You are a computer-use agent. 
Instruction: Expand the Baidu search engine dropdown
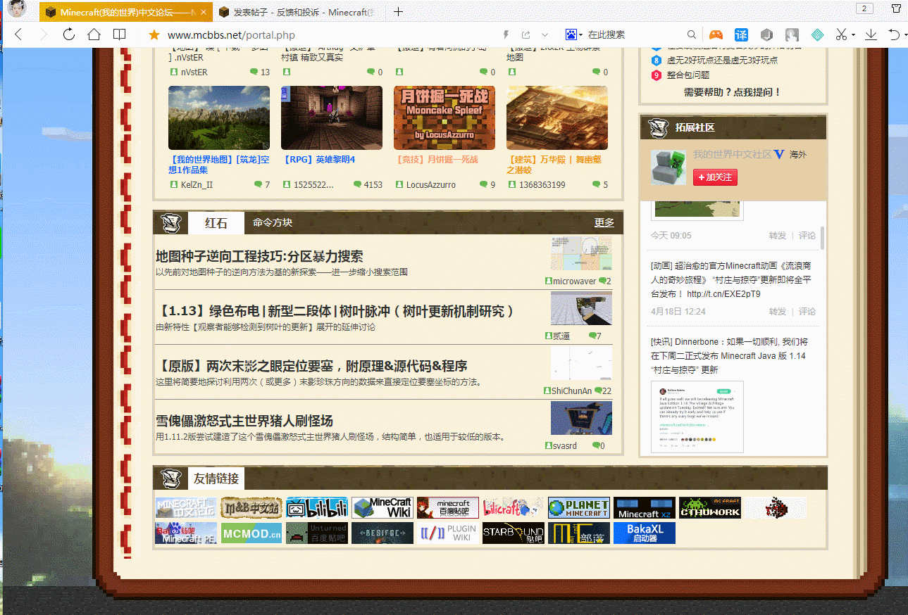pyautogui.click(x=580, y=35)
